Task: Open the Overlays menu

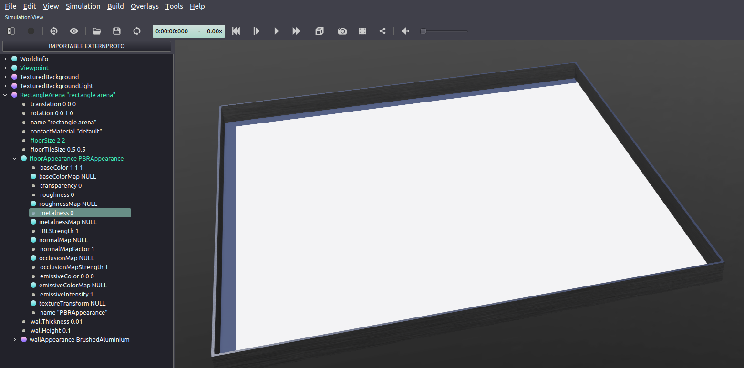Action: click(145, 6)
